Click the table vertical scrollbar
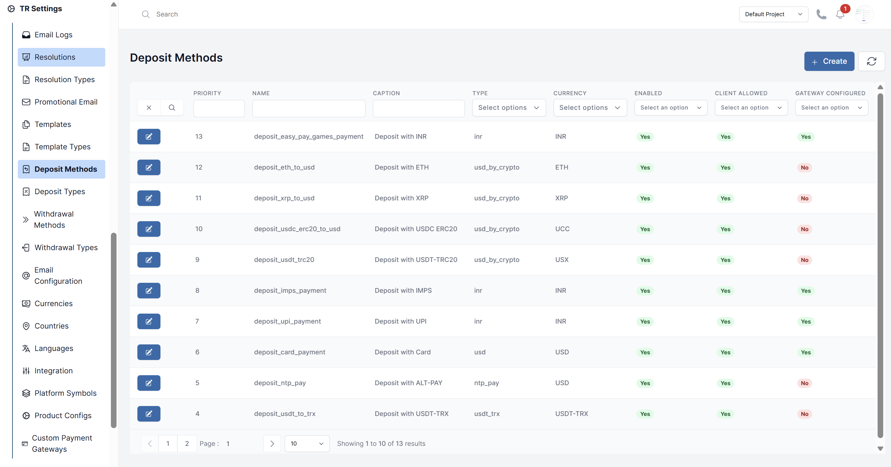This screenshot has width=891, height=467. pyautogui.click(x=880, y=266)
